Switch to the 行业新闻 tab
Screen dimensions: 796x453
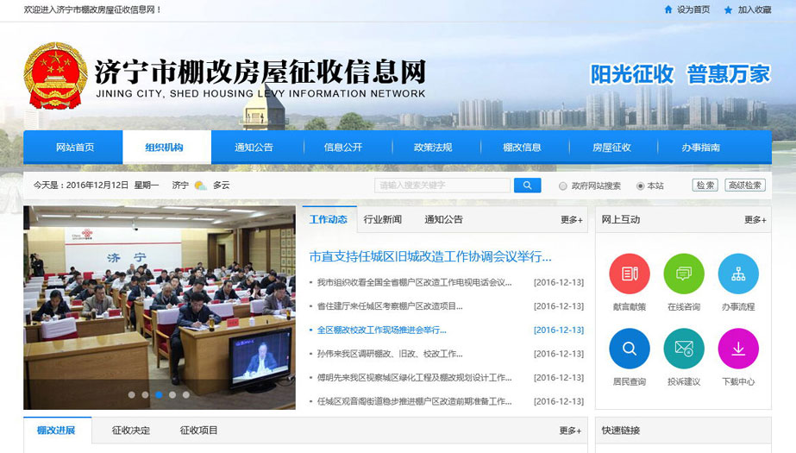click(382, 219)
